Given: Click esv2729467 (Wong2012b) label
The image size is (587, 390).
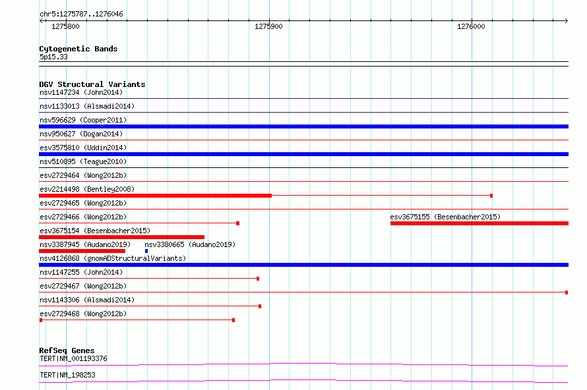Looking at the screenshot, I should [x=83, y=286].
